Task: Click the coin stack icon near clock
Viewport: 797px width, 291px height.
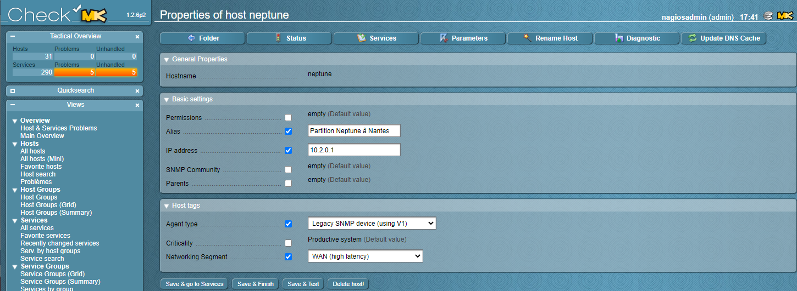Action: (x=768, y=16)
